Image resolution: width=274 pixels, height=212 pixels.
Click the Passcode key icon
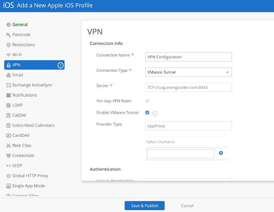click(x=9, y=35)
